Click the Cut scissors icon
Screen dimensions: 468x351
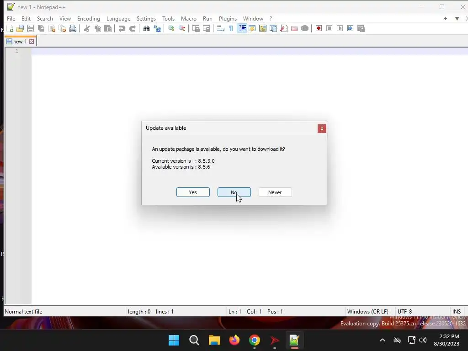tap(87, 28)
